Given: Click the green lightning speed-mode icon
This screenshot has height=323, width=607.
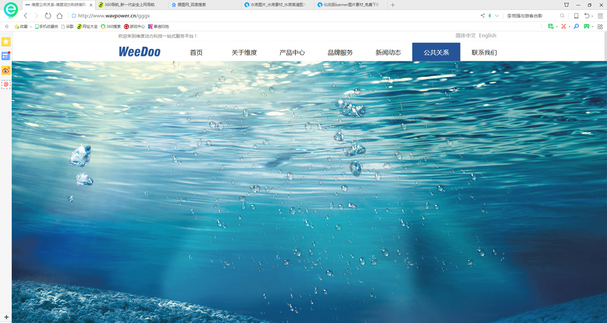Looking at the screenshot, I should coord(490,16).
